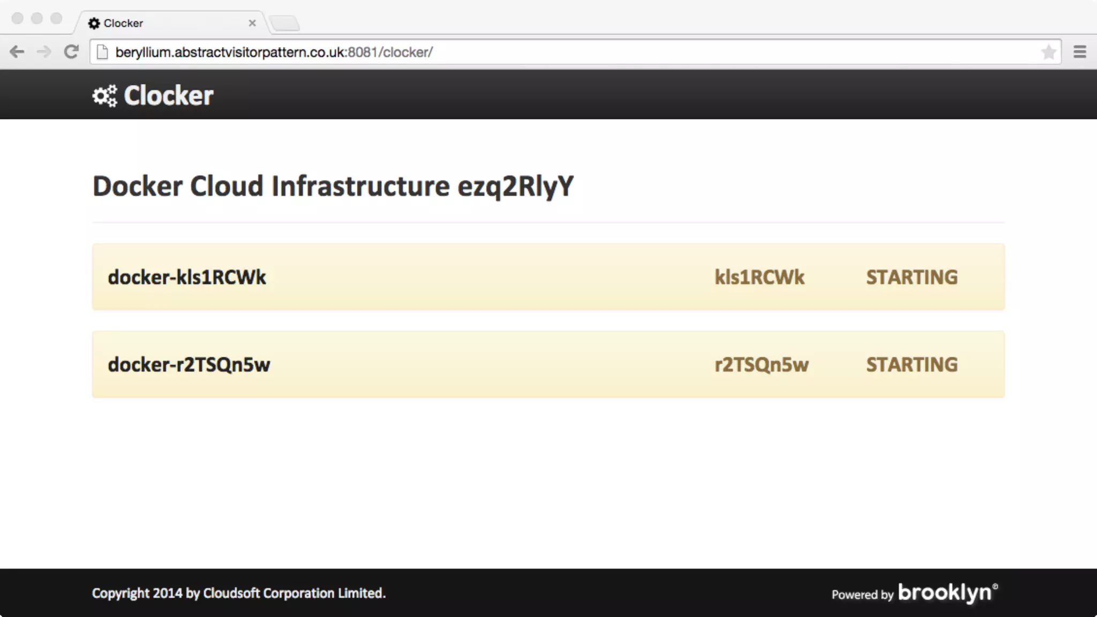Bookmark this page with star icon
Screen dimensions: 1097x617
pos(1048,52)
